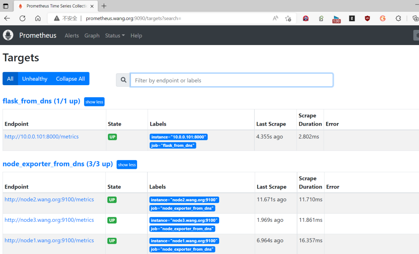Click the gear settings icon in navbar

point(417,35)
